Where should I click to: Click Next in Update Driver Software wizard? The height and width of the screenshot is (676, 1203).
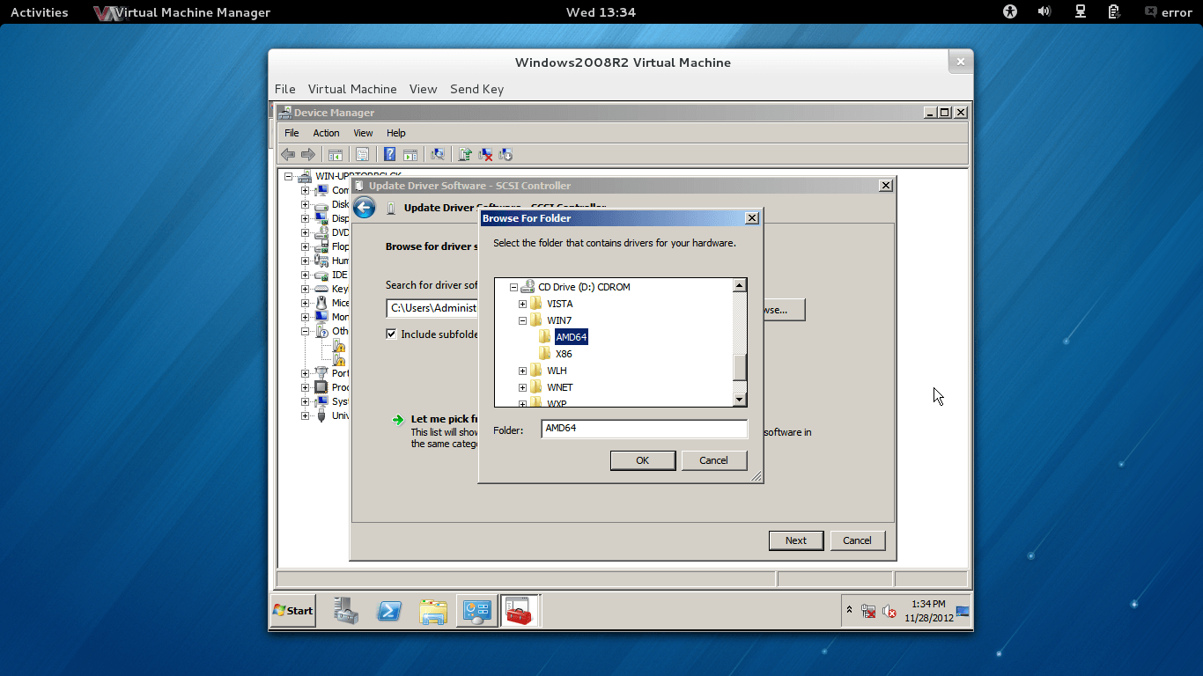(796, 540)
